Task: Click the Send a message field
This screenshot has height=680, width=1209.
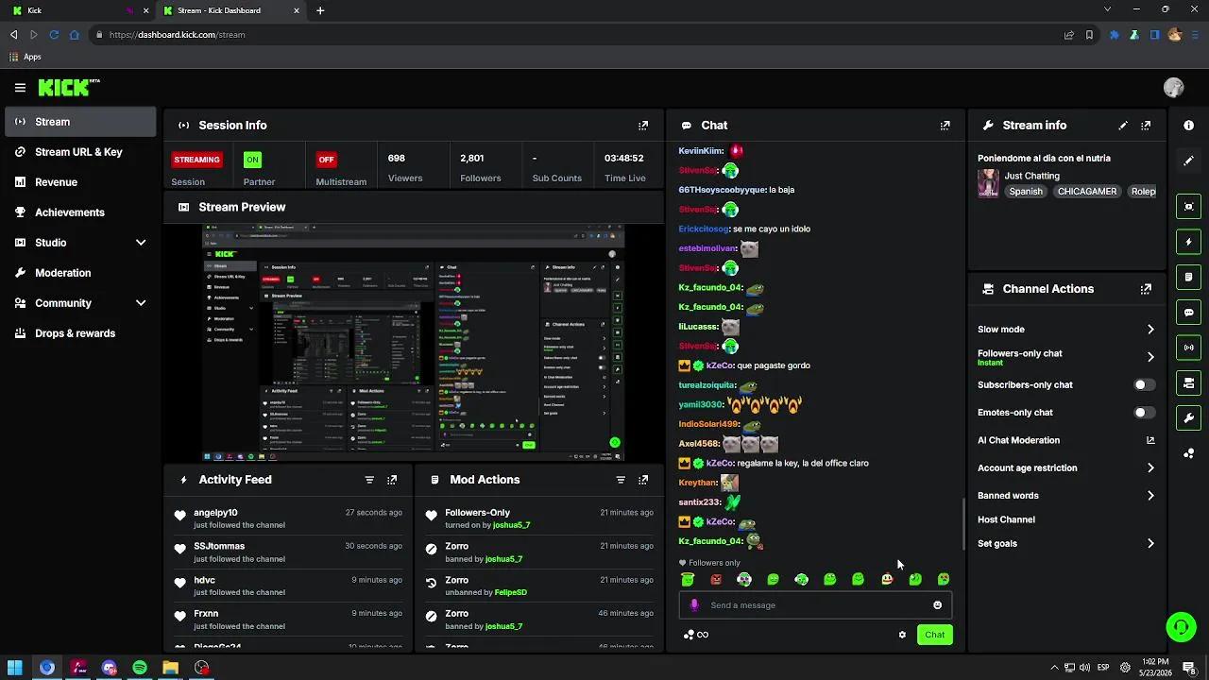Action: click(x=816, y=605)
